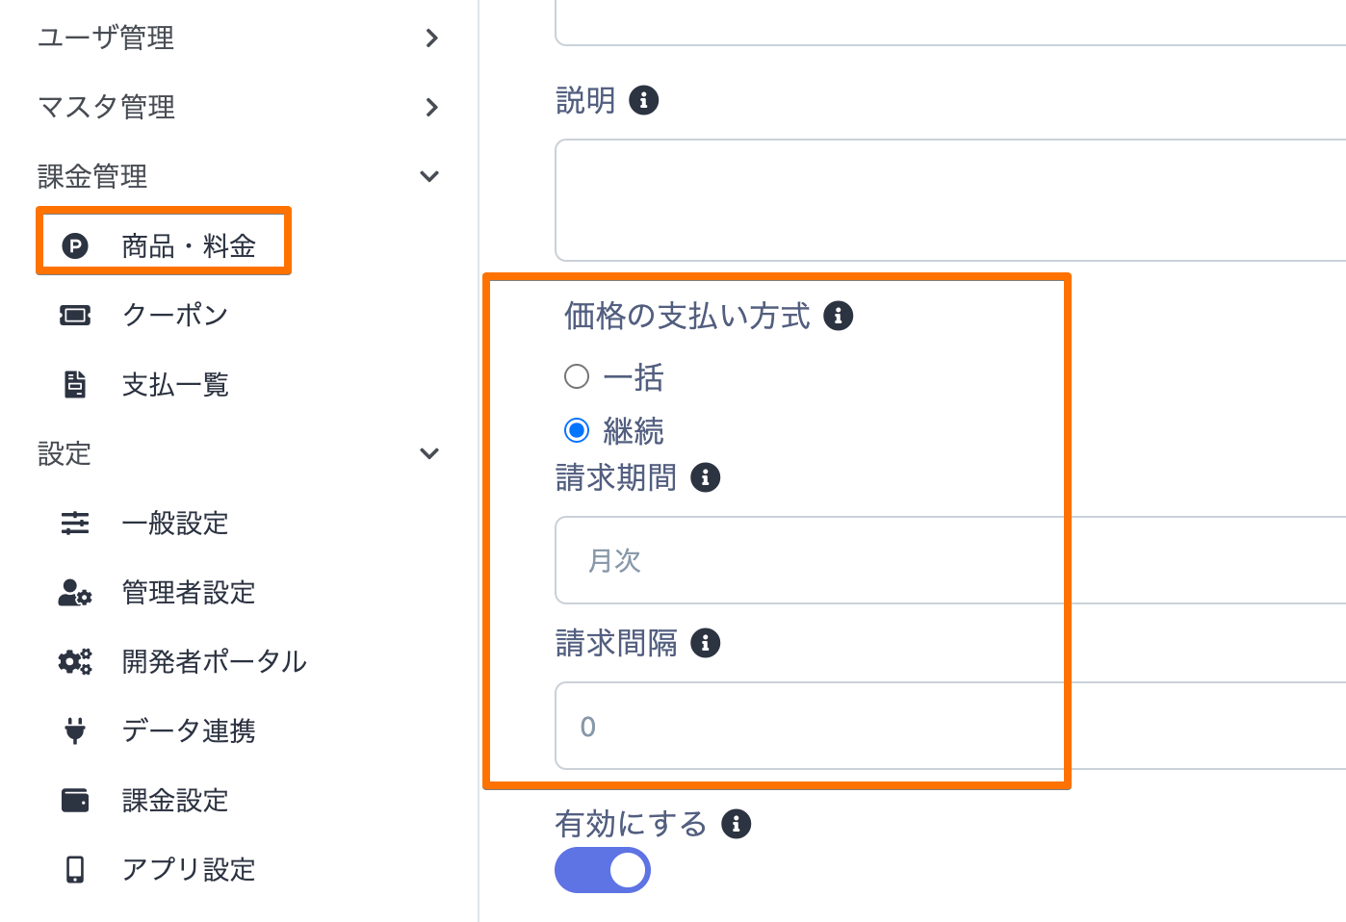Open the 支払一覧 menu item
Image resolution: width=1346 pixels, height=922 pixels.
pyautogui.click(x=175, y=385)
